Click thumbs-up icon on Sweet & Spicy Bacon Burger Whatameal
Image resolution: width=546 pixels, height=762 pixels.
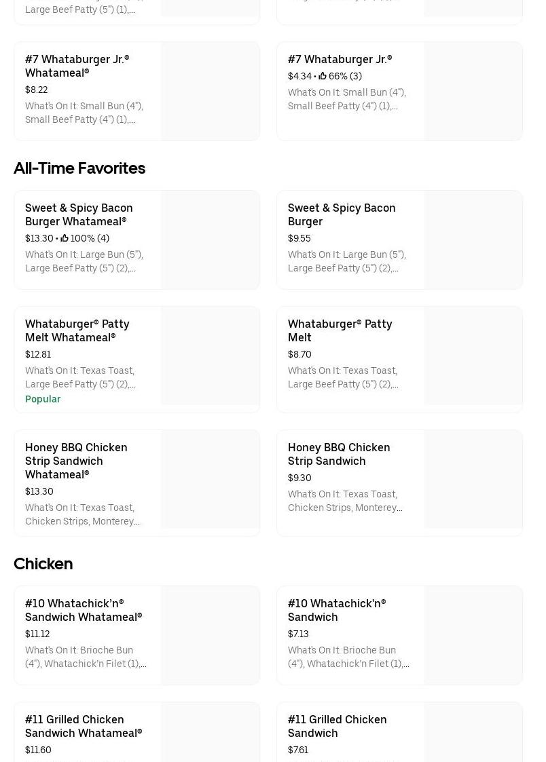pyautogui.click(x=65, y=238)
